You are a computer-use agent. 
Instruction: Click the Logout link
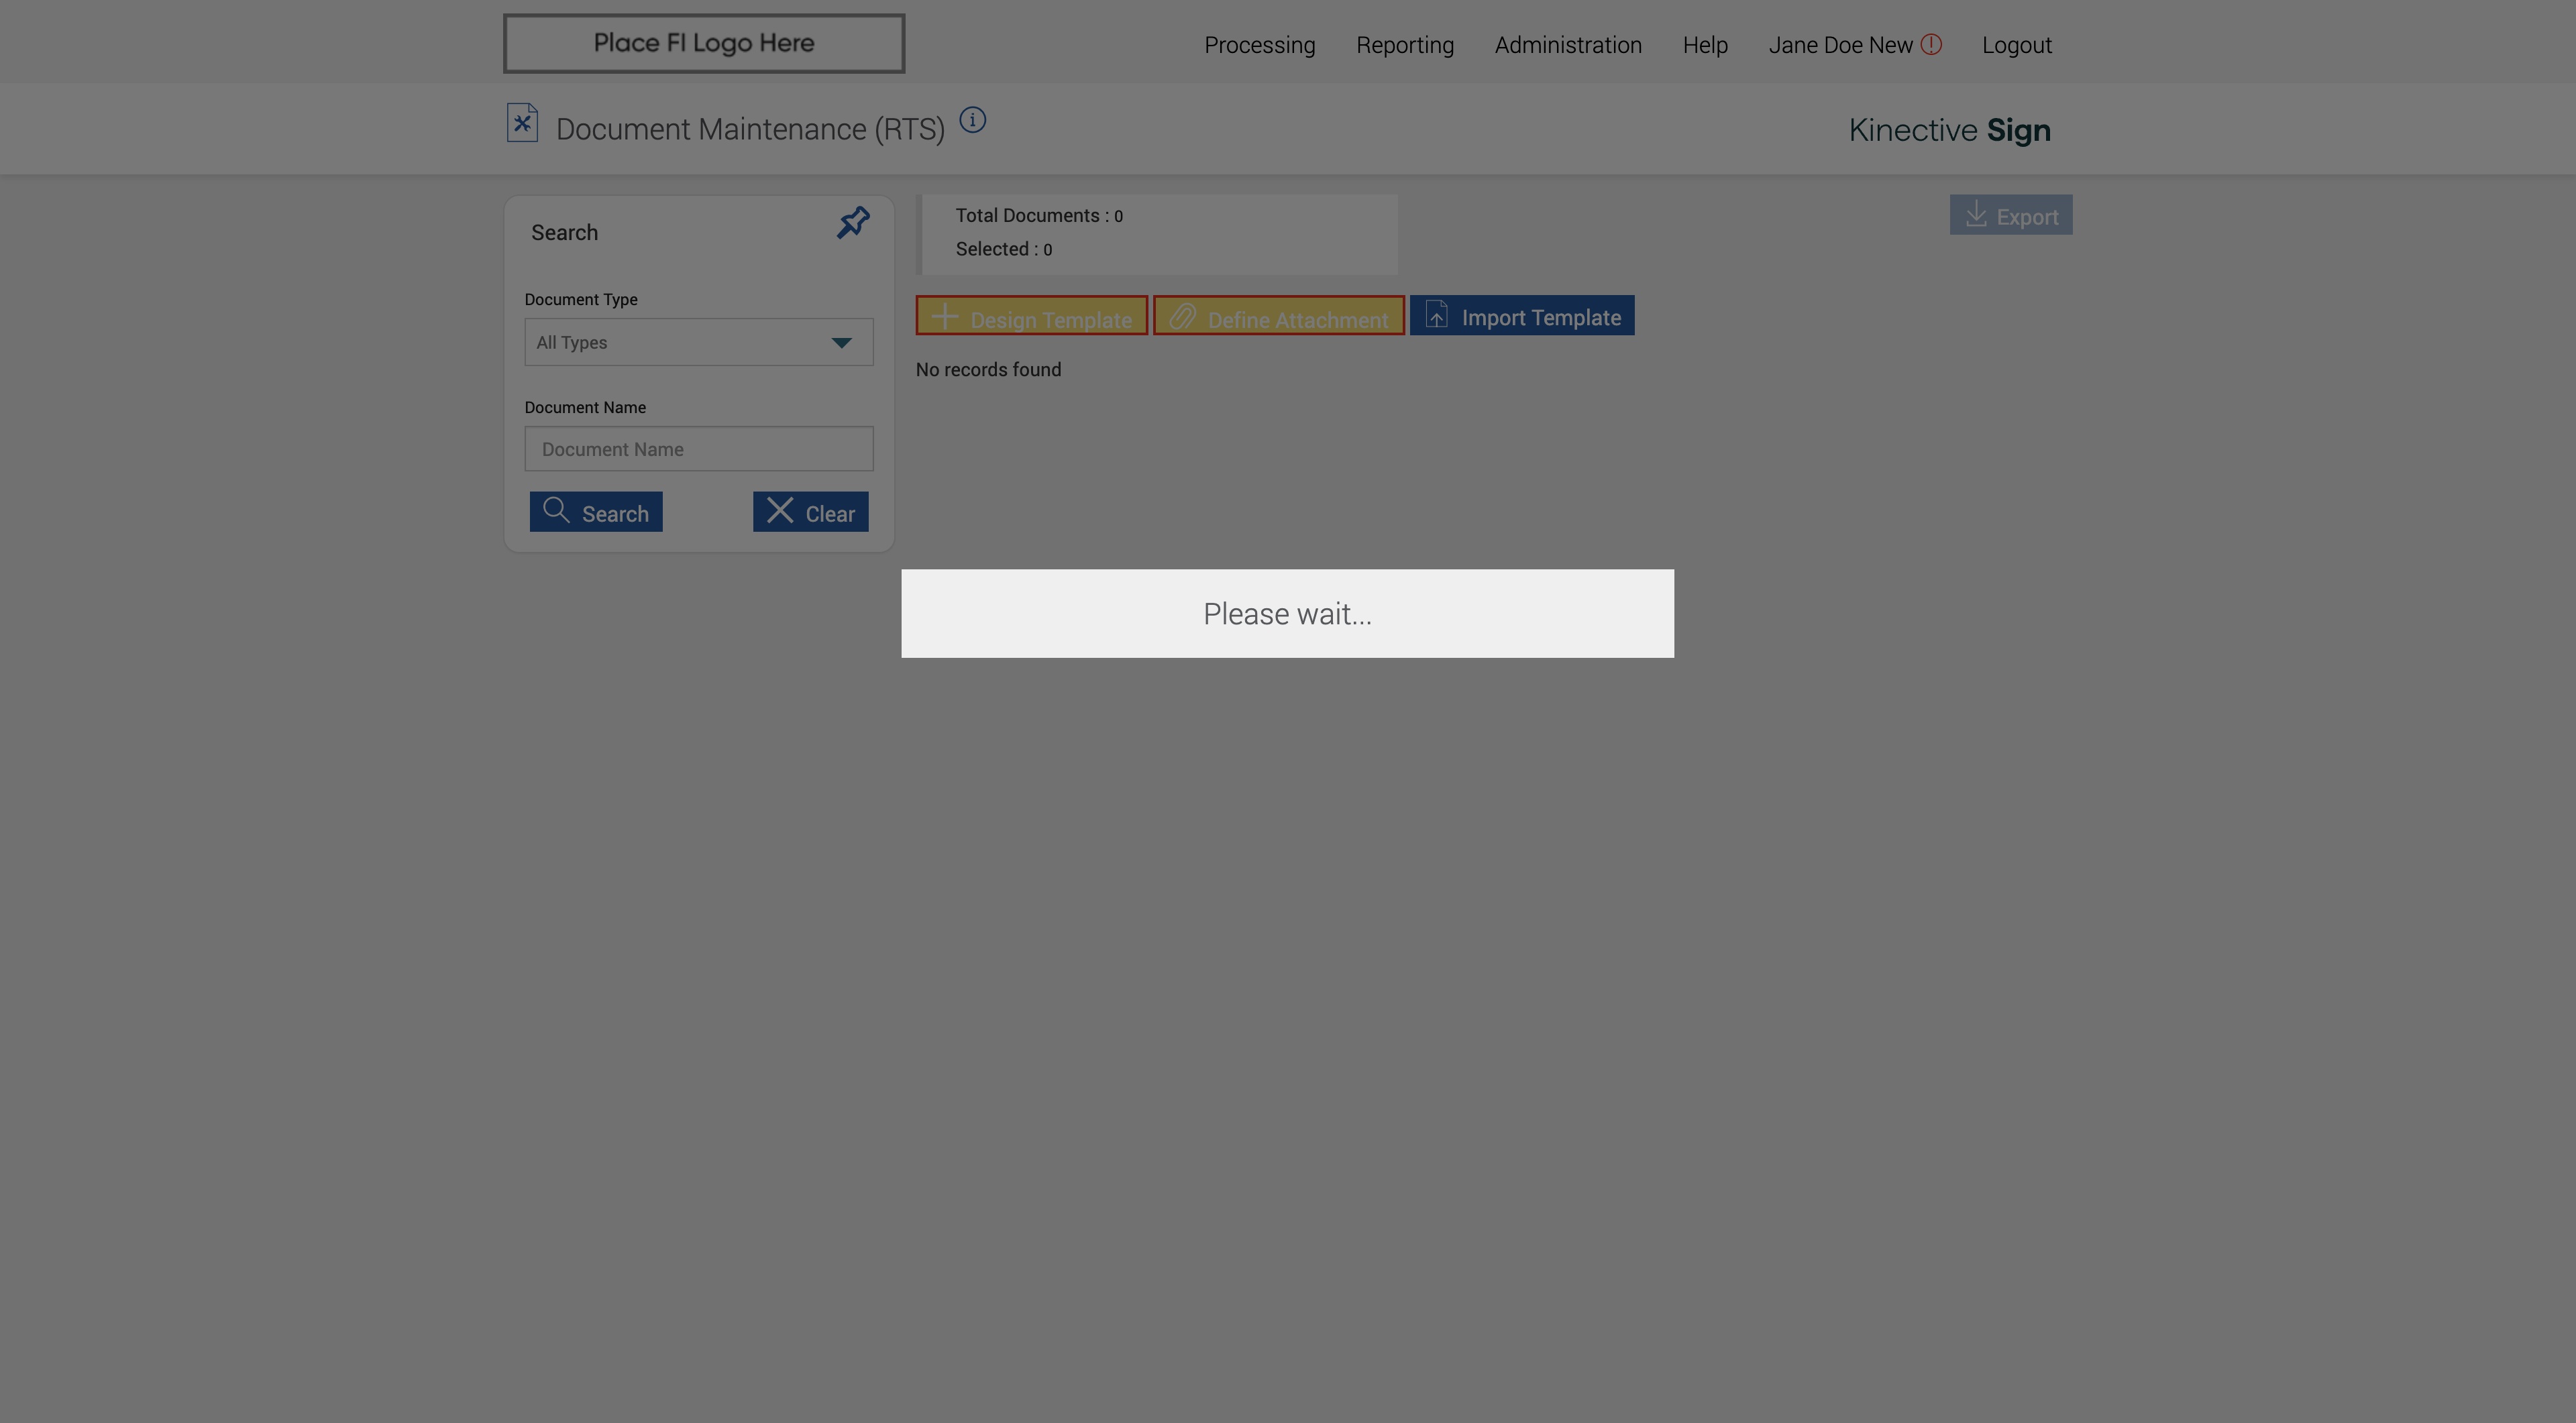coord(2016,46)
